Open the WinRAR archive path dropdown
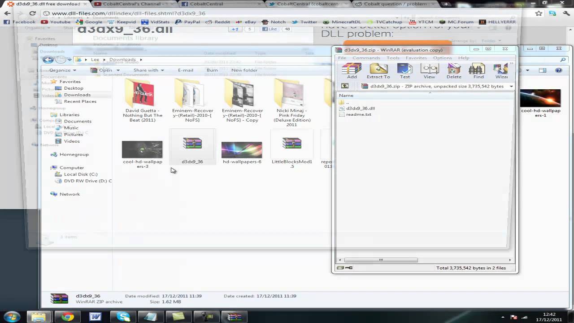 511,86
